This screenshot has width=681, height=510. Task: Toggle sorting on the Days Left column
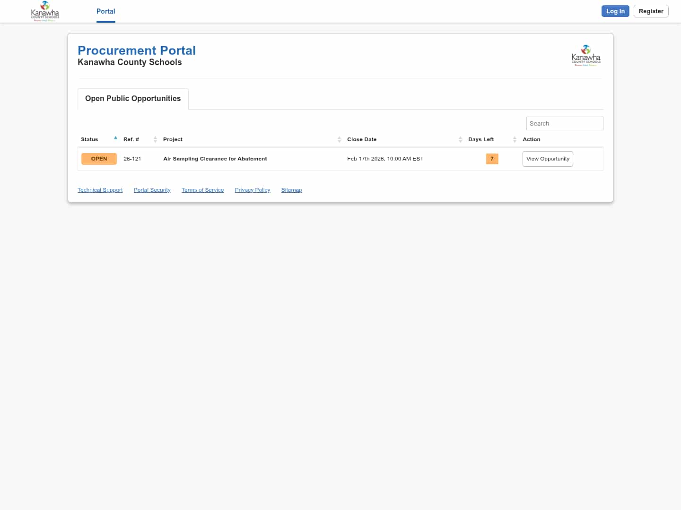point(481,139)
